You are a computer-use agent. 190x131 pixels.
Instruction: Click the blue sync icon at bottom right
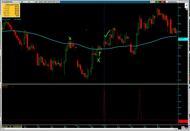[x=183, y=128]
